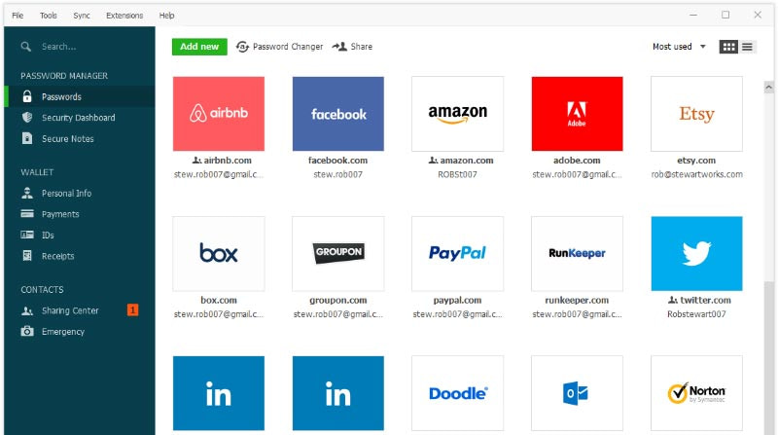Select the airbnb credential tile
This screenshot has height=435, width=778.
coord(219,114)
